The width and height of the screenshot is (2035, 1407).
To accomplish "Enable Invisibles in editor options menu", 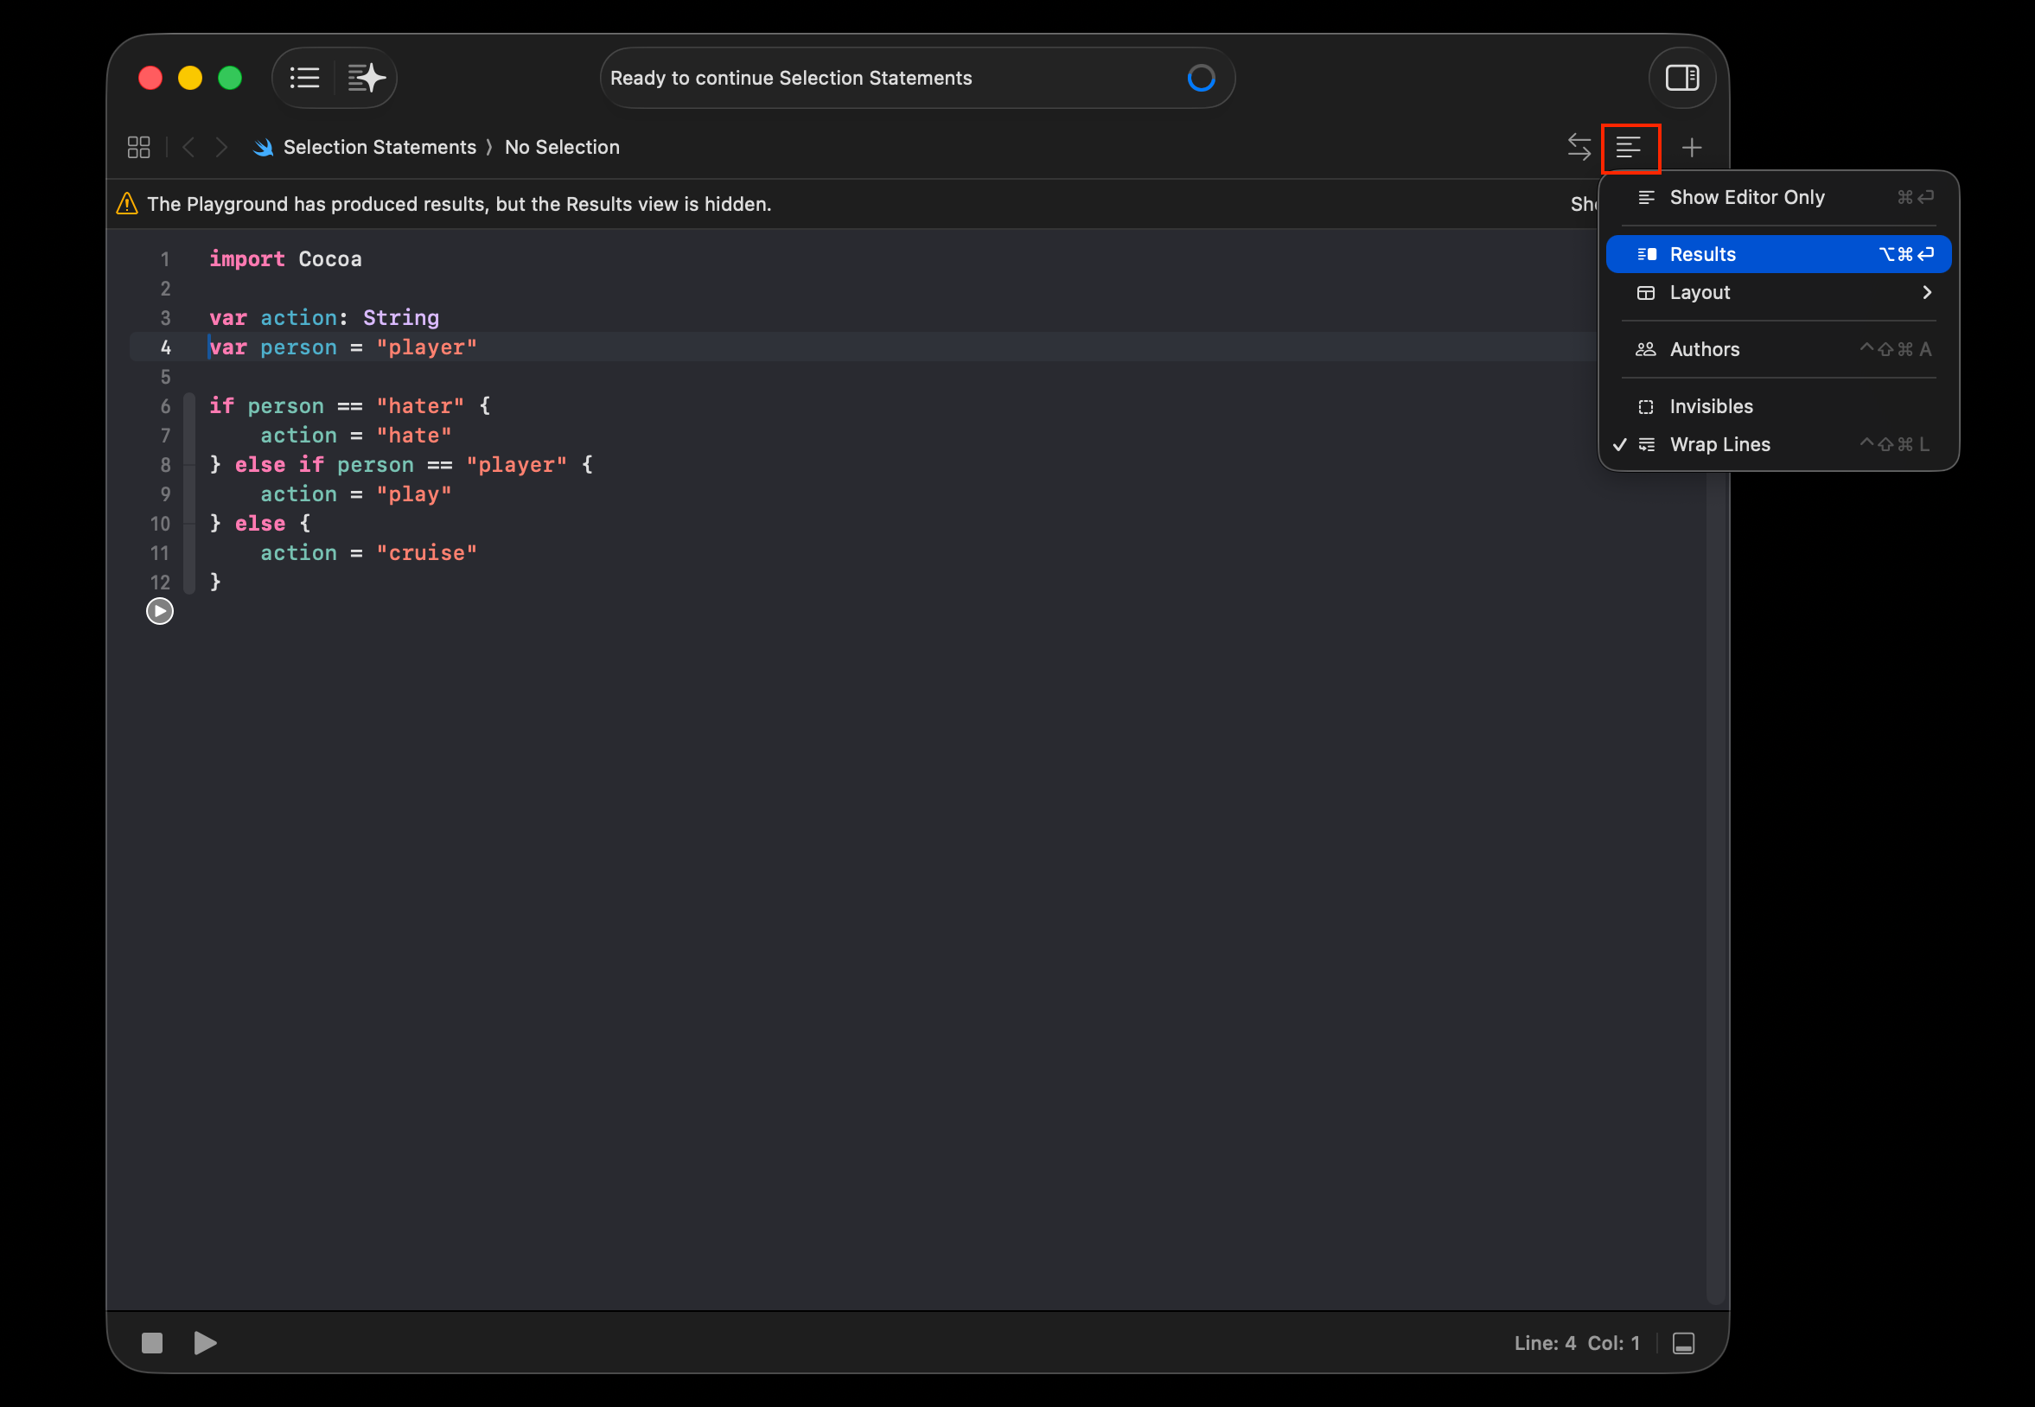I will point(1711,406).
